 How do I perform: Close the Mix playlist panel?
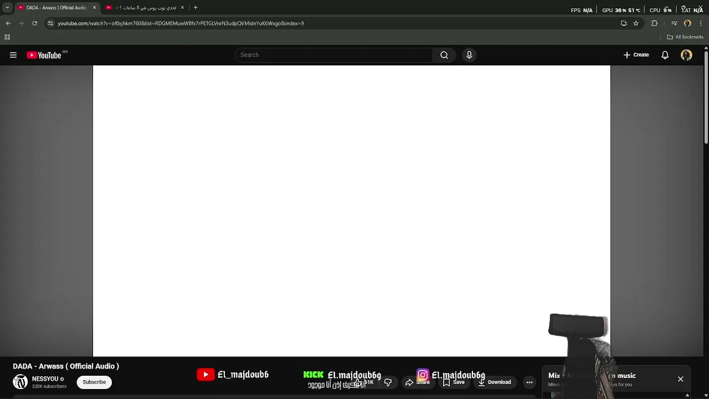click(x=680, y=379)
